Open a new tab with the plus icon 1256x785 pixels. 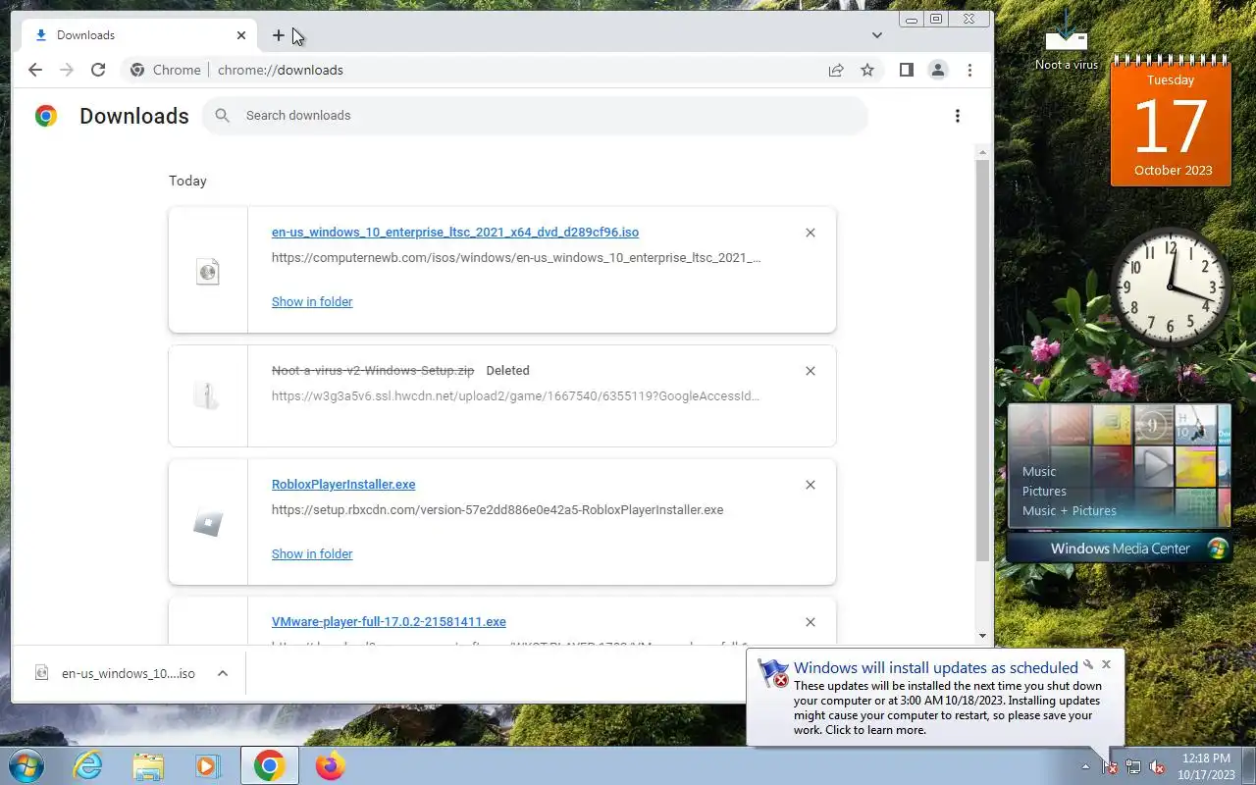pyautogui.click(x=279, y=35)
